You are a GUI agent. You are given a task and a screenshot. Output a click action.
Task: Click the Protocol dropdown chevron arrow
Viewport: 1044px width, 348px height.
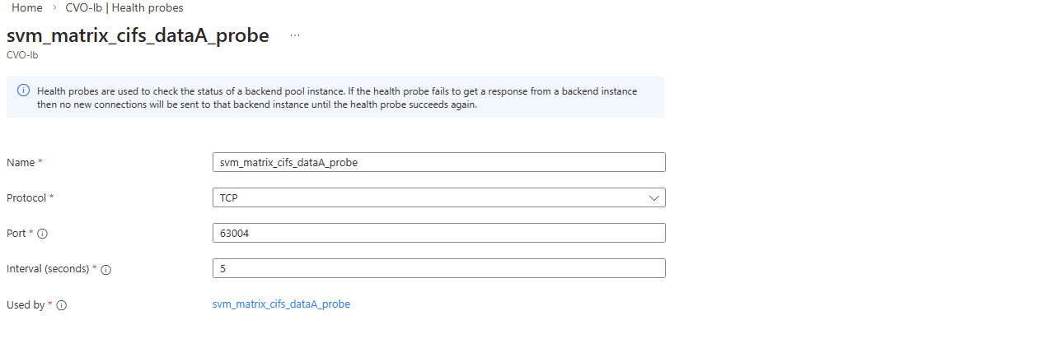click(654, 198)
